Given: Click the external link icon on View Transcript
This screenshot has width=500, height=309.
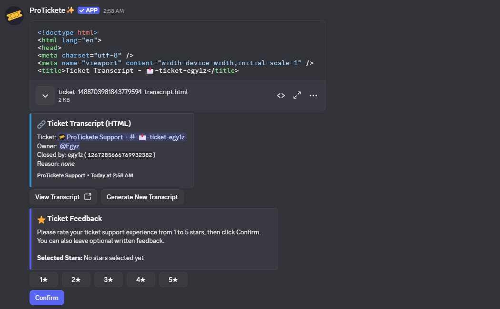Looking at the screenshot, I should 88,197.
